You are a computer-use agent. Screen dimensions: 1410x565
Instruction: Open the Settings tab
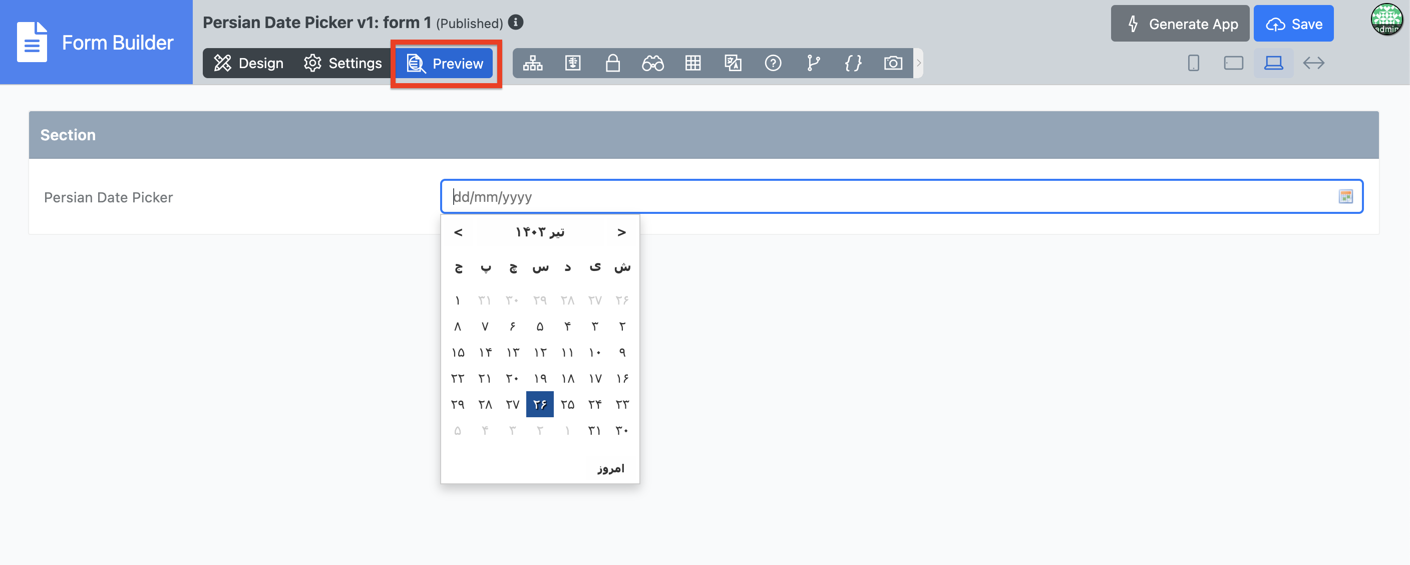342,64
